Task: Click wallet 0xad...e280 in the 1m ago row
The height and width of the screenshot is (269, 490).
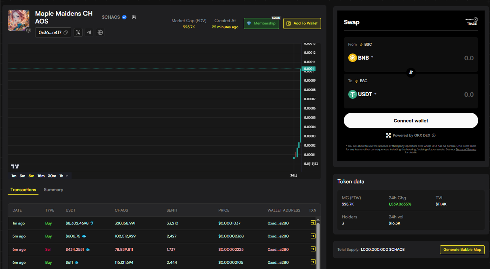Action: click(x=278, y=223)
